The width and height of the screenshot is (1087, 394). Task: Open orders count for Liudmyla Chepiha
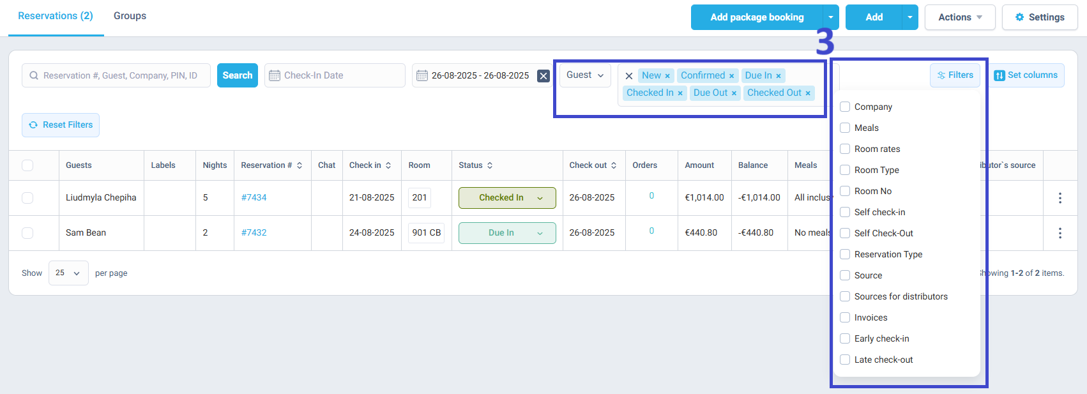[x=651, y=196]
